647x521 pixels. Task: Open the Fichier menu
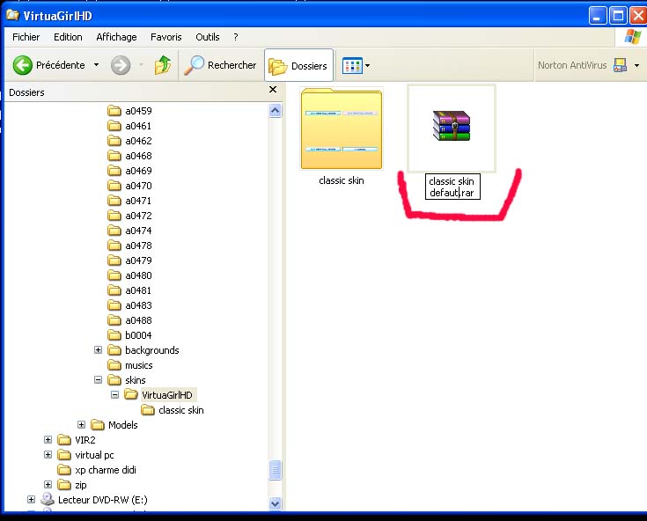pyautogui.click(x=26, y=37)
